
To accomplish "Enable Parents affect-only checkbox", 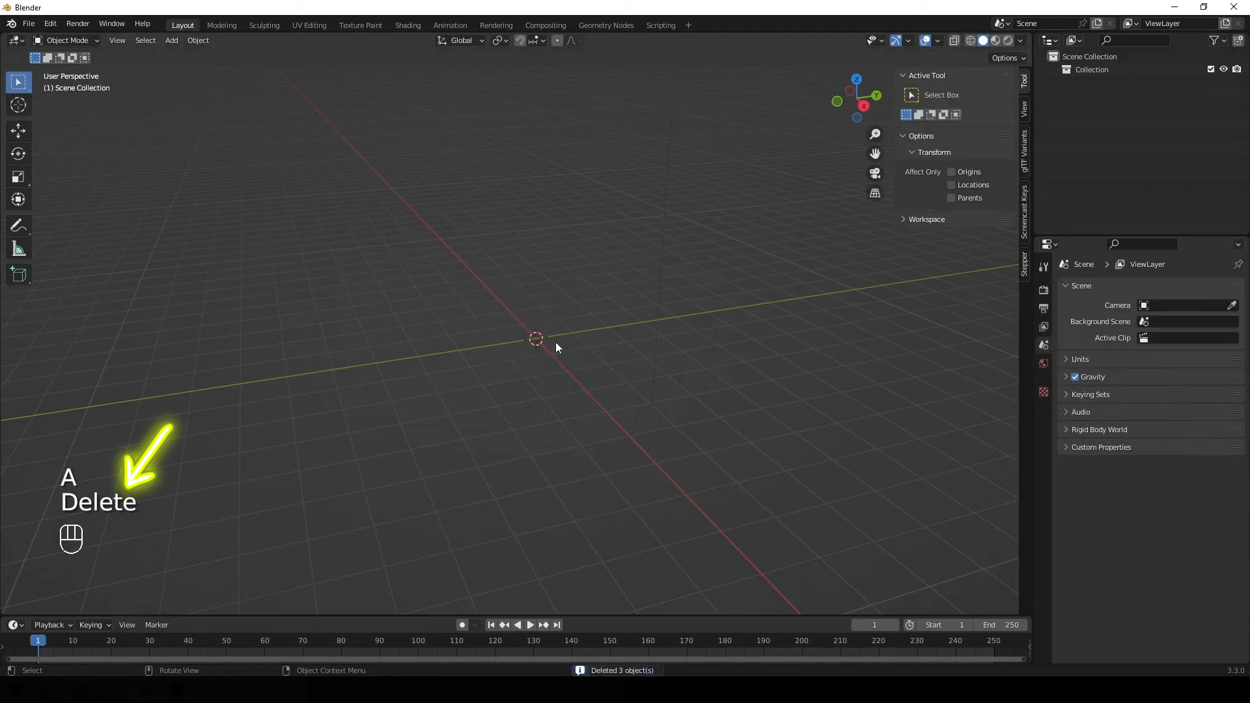I will tap(951, 198).
